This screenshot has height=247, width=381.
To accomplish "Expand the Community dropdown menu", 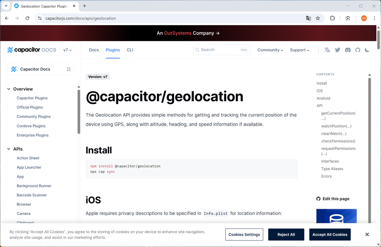I will tap(270, 50).
